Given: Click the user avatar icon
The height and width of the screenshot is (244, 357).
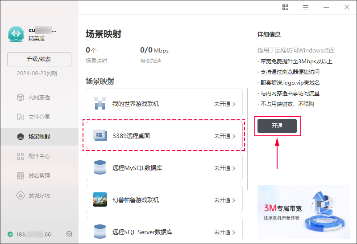Looking at the screenshot, I should coord(16,33).
